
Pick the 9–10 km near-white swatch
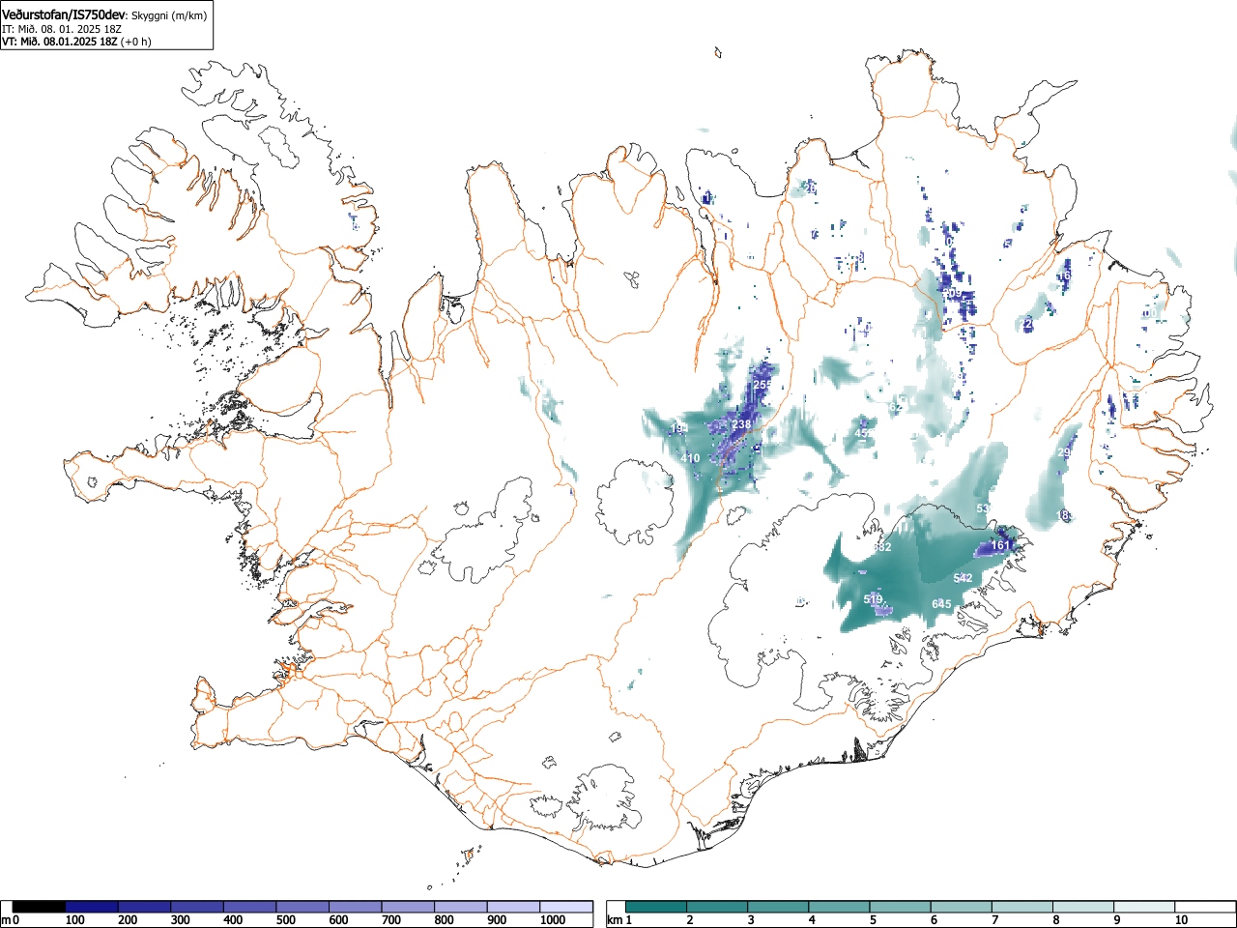1143,907
